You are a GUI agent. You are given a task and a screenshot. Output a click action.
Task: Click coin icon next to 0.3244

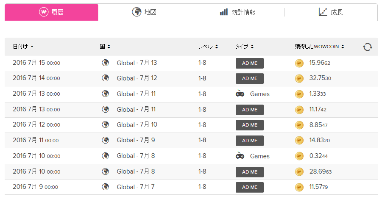pos(299,156)
